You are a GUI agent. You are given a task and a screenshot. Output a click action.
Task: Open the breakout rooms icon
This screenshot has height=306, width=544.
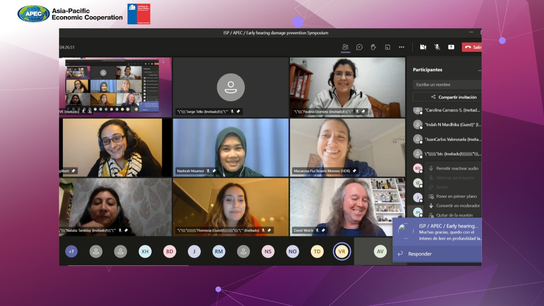pos(387,47)
